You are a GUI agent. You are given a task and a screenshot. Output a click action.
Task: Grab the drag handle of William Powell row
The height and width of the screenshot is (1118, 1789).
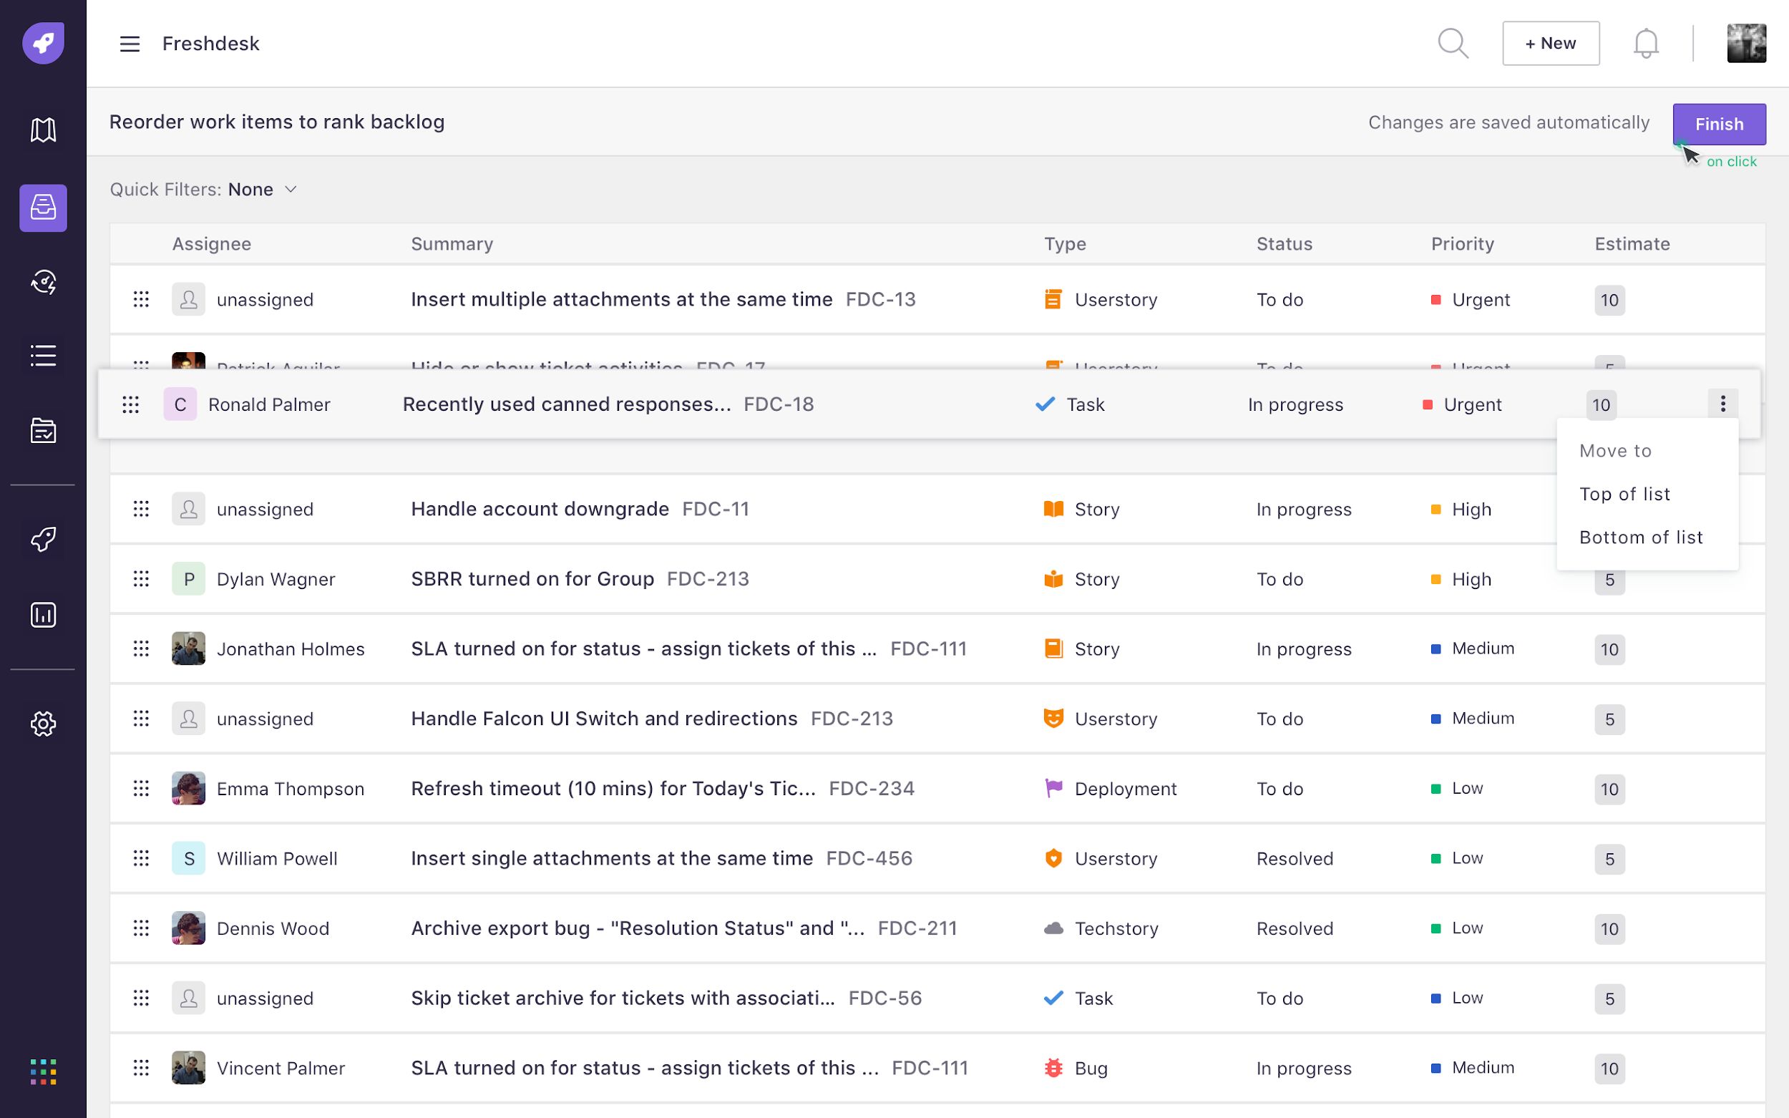141,858
